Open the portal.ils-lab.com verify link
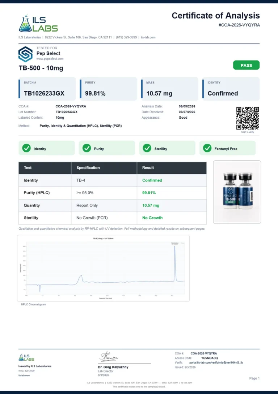Image resolution: width=278 pixels, height=394 pixels. (x=216, y=362)
